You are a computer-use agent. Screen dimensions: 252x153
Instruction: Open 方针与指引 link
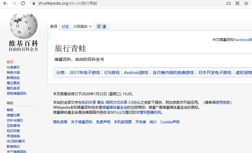click(x=15, y=120)
